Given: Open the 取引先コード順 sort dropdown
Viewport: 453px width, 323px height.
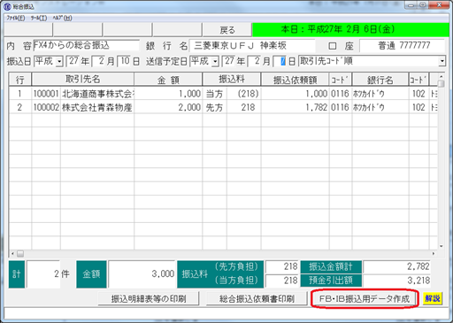Looking at the screenshot, I should pyautogui.click(x=441, y=61).
